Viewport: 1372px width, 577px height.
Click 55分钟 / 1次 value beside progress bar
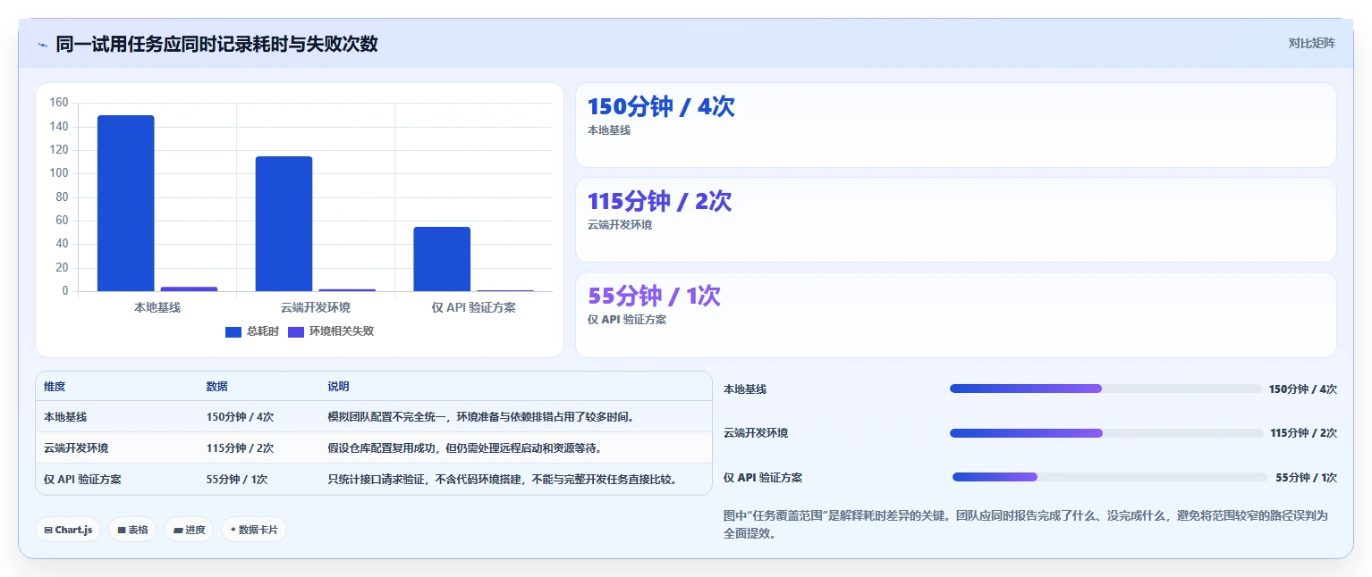pos(1306,478)
